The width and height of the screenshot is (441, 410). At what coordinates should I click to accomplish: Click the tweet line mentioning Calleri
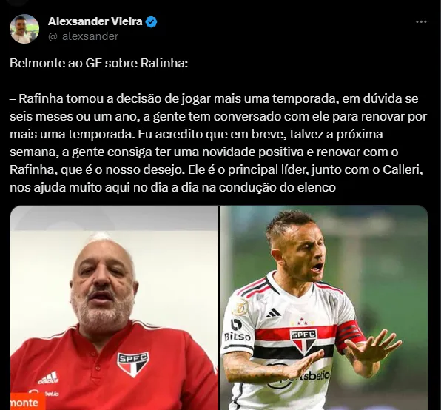[x=216, y=170]
